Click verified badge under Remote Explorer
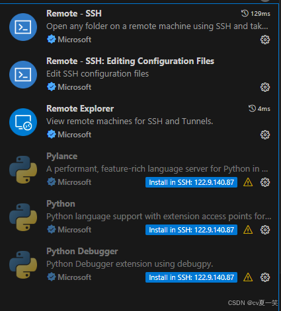 click(x=52, y=135)
